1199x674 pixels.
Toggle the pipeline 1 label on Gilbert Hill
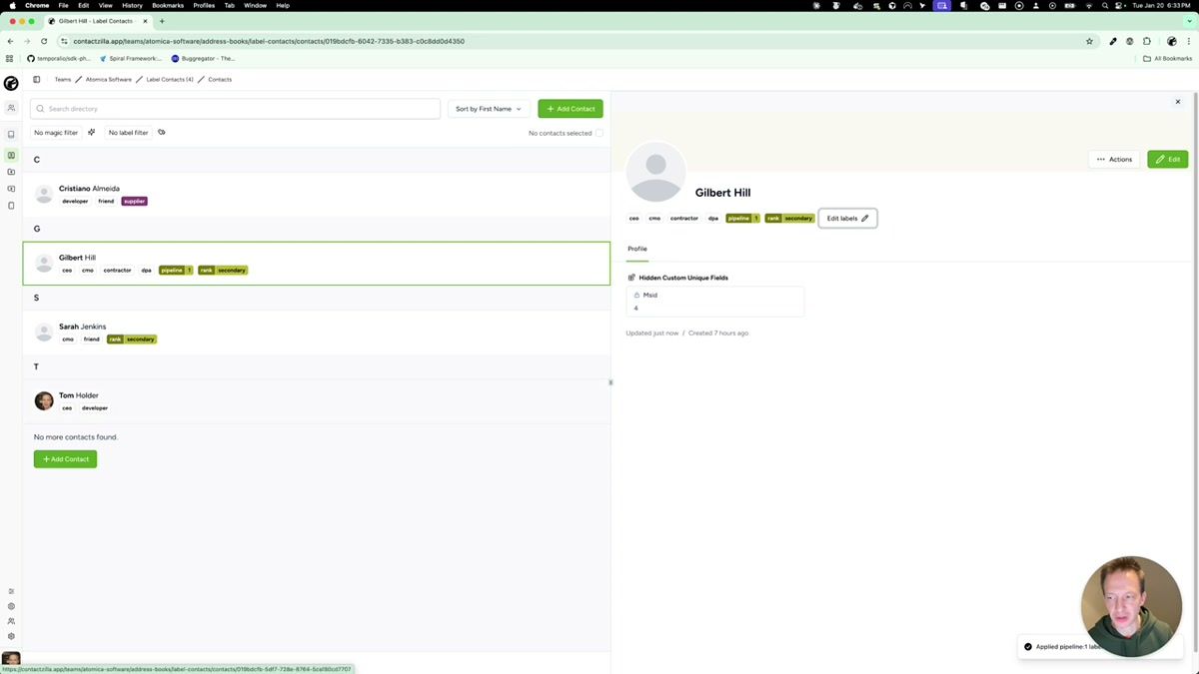[174, 270]
